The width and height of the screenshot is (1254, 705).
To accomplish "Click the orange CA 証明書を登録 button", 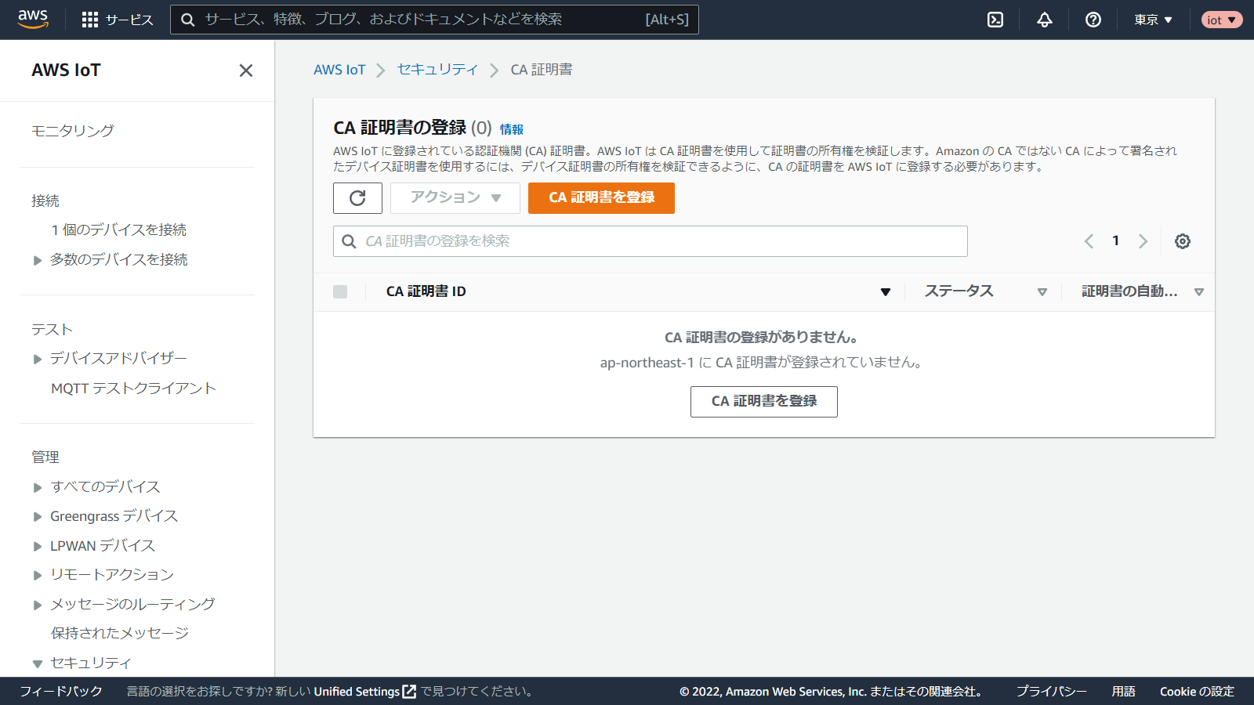I will (601, 198).
